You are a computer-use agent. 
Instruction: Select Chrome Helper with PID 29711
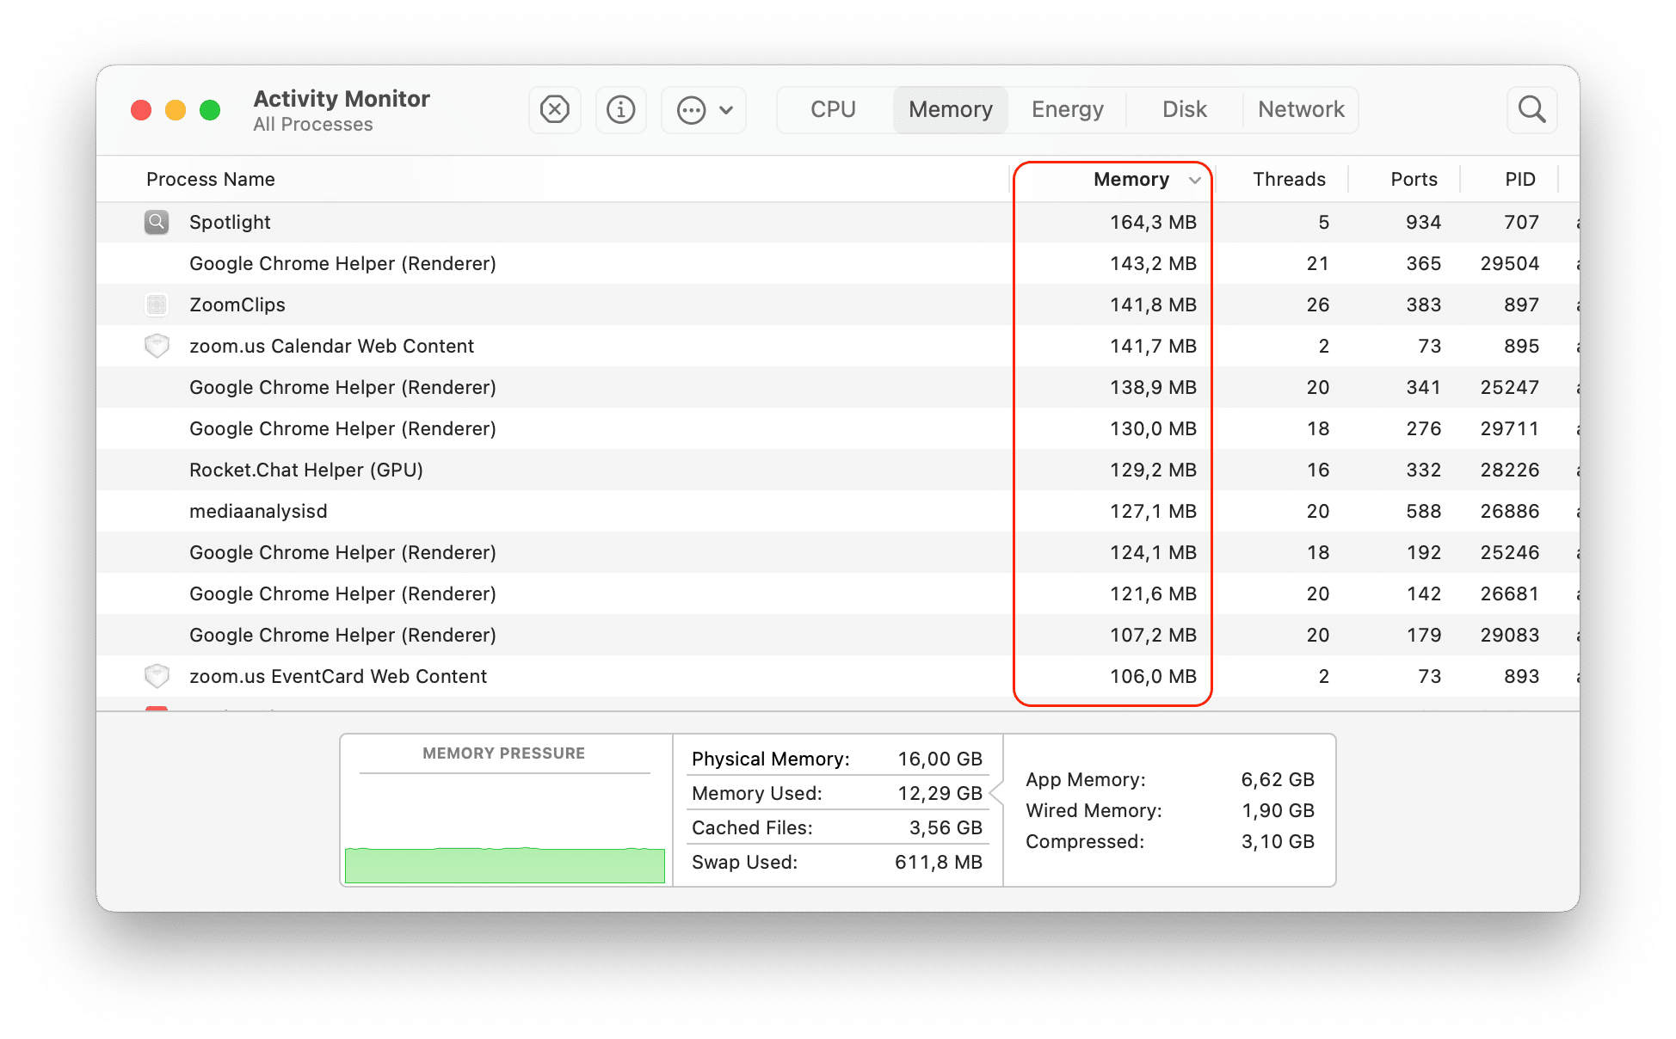point(838,428)
